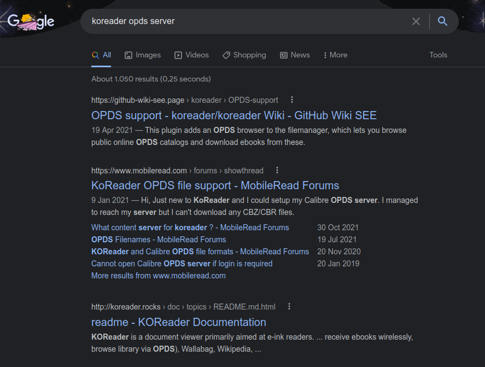The height and width of the screenshot is (367, 485).
Task: Open What content server for koreader link
Action: [x=190, y=228]
